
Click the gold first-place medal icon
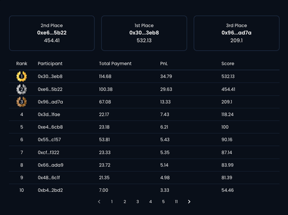21,76
